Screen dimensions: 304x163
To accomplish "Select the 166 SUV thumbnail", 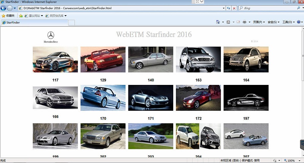I will (x=55, y=98).
